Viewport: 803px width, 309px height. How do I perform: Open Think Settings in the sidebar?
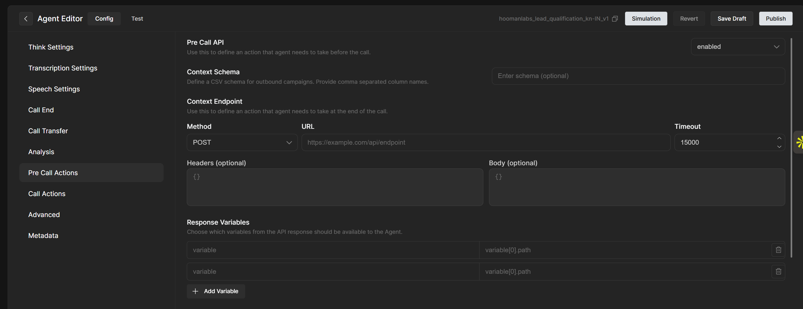[x=51, y=47]
